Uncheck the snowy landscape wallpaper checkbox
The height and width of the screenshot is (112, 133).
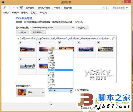click(20, 59)
